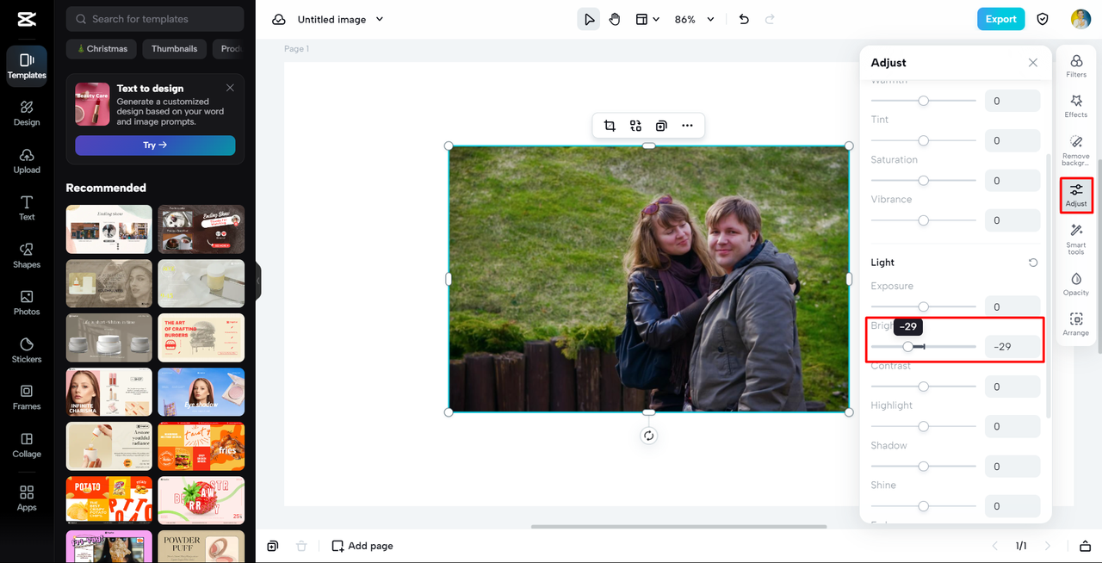Click Try for Text to design
Image resolution: width=1102 pixels, height=563 pixels.
point(155,145)
